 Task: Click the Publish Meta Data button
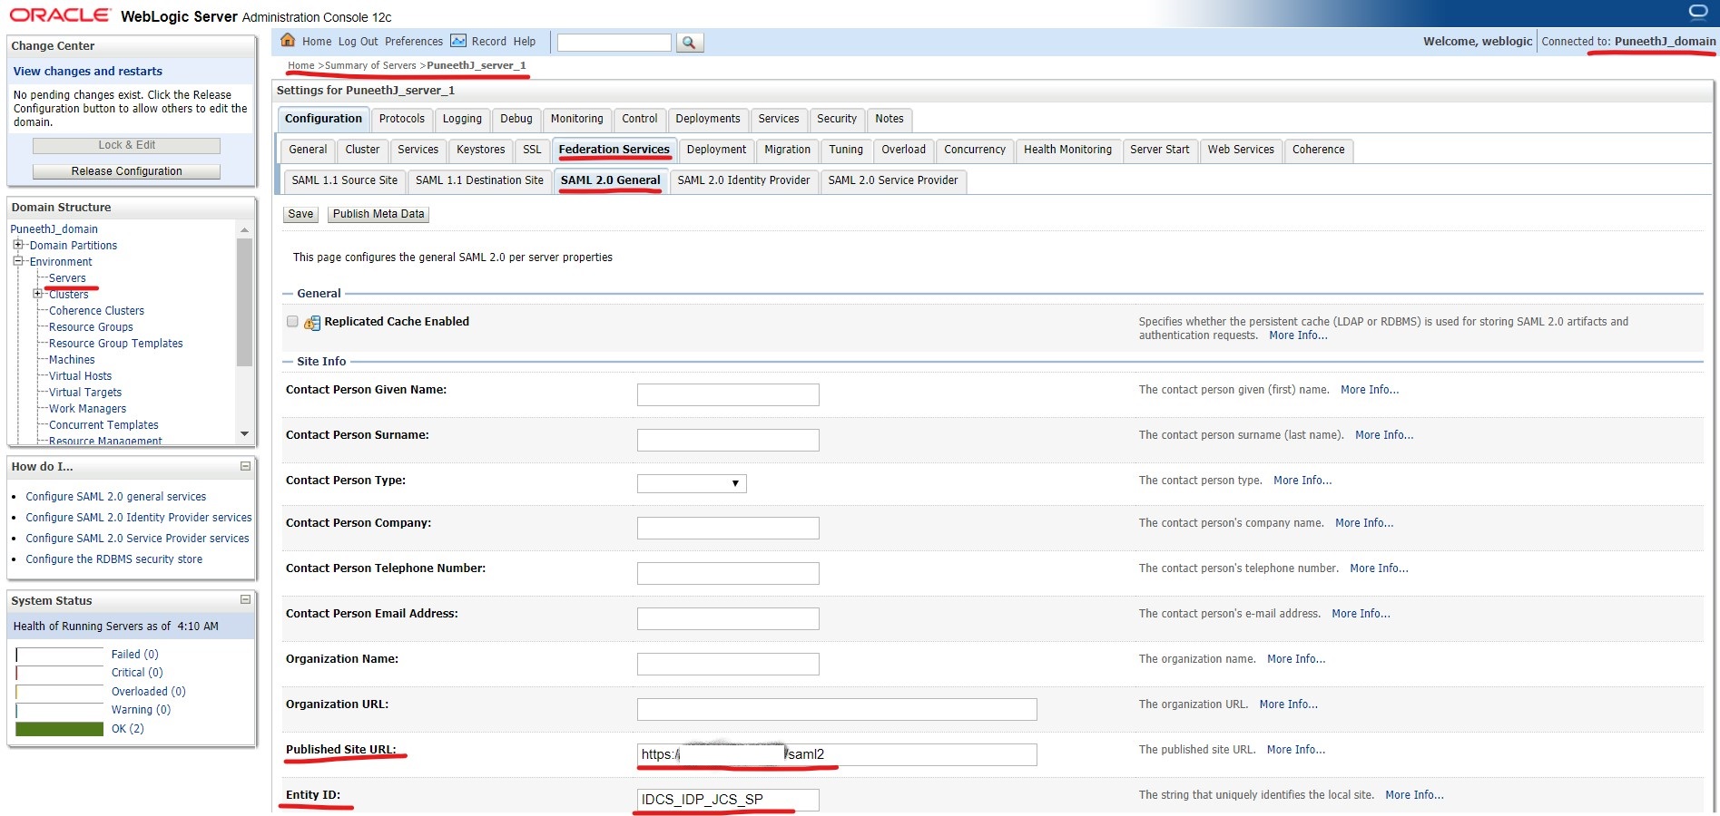378,214
